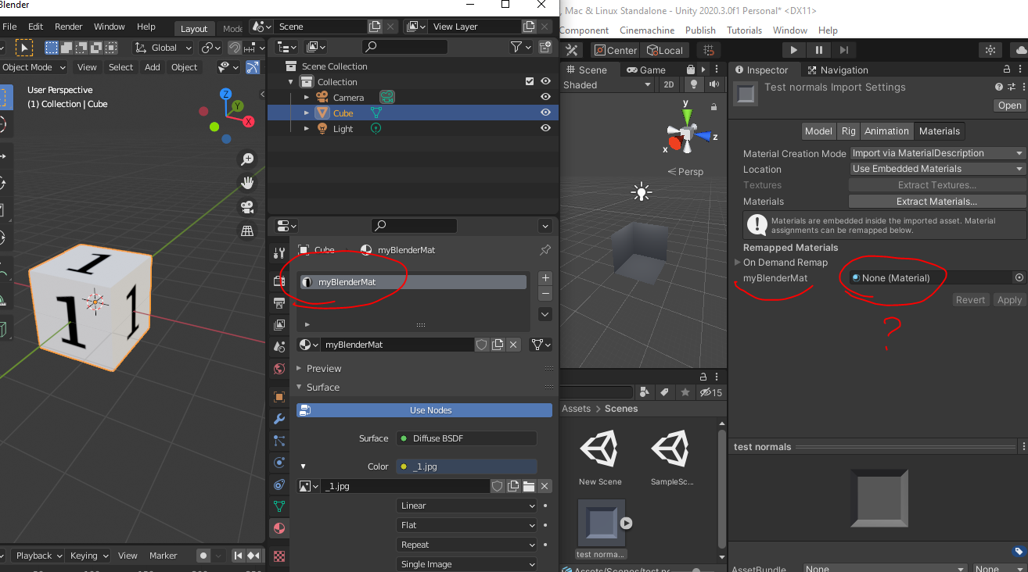
Task: Click the Unity Play button
Action: [793, 50]
